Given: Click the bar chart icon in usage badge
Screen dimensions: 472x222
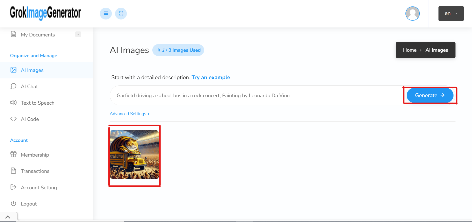Looking at the screenshot, I should tap(158, 50).
